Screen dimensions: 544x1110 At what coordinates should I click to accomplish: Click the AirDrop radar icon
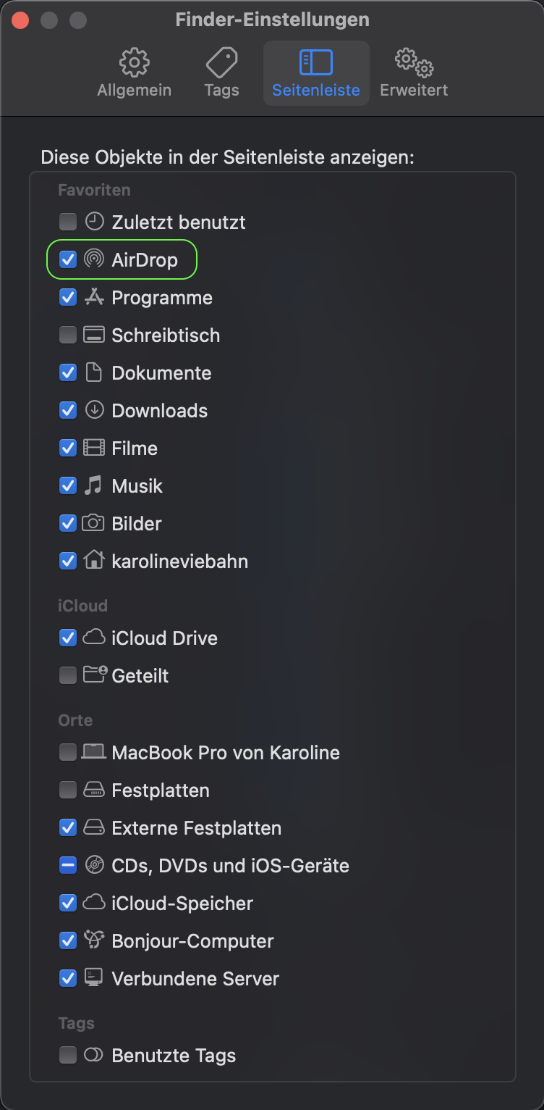(94, 259)
